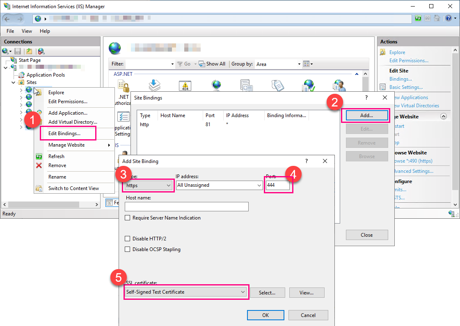Viewport: 460px width, 326px height.
Task: Click the green Refresh Page icon
Action: point(418,18)
